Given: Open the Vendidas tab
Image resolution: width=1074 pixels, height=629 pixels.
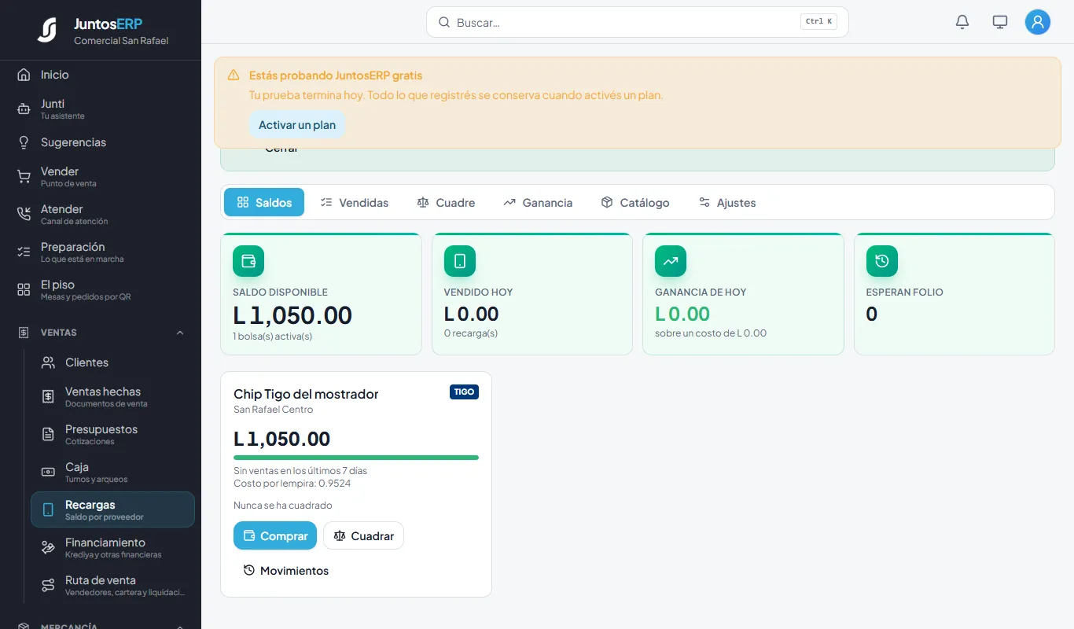Looking at the screenshot, I should coord(355,202).
